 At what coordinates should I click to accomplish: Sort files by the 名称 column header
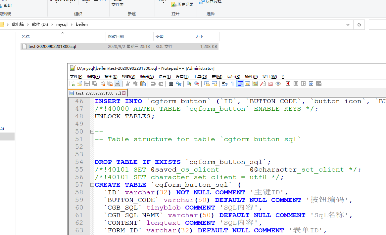pyautogui.click(x=63, y=37)
